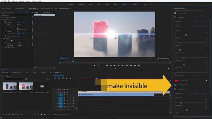Step forward one frame in Program monitor

pyautogui.click(x=119, y=65)
